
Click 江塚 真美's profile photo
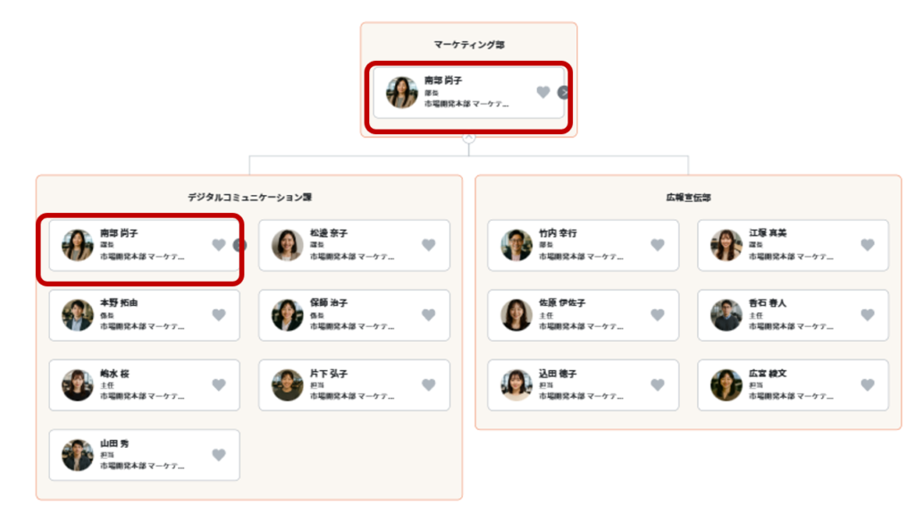click(726, 245)
